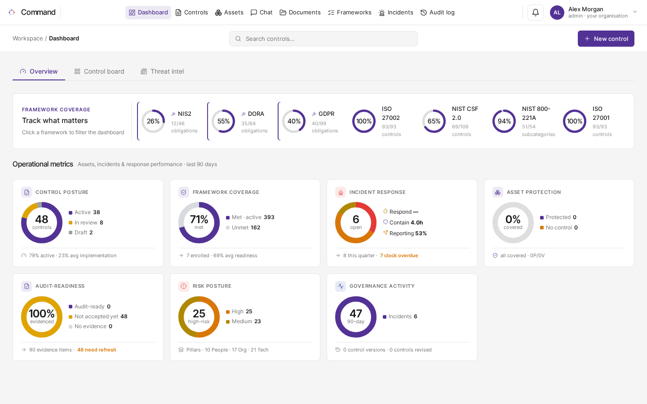Click the Audit-Readiness card icon
647x404 pixels.
tap(27, 286)
